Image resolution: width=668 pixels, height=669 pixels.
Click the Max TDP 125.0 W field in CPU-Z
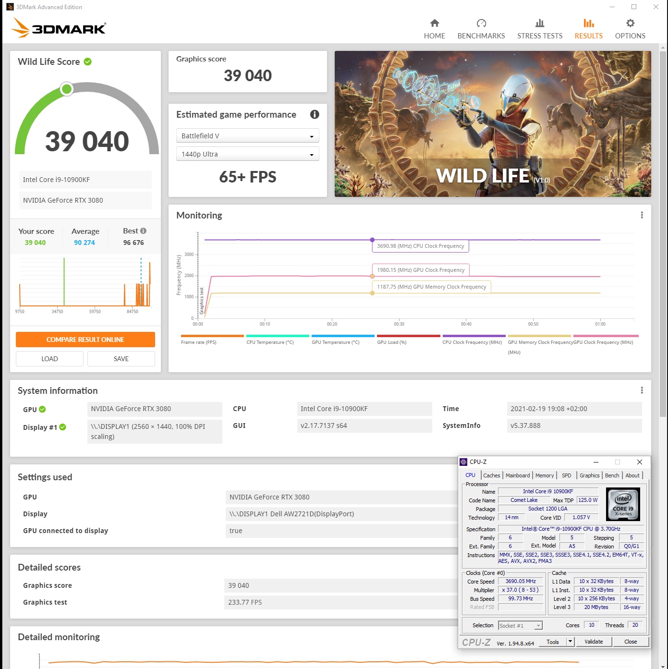tap(588, 500)
